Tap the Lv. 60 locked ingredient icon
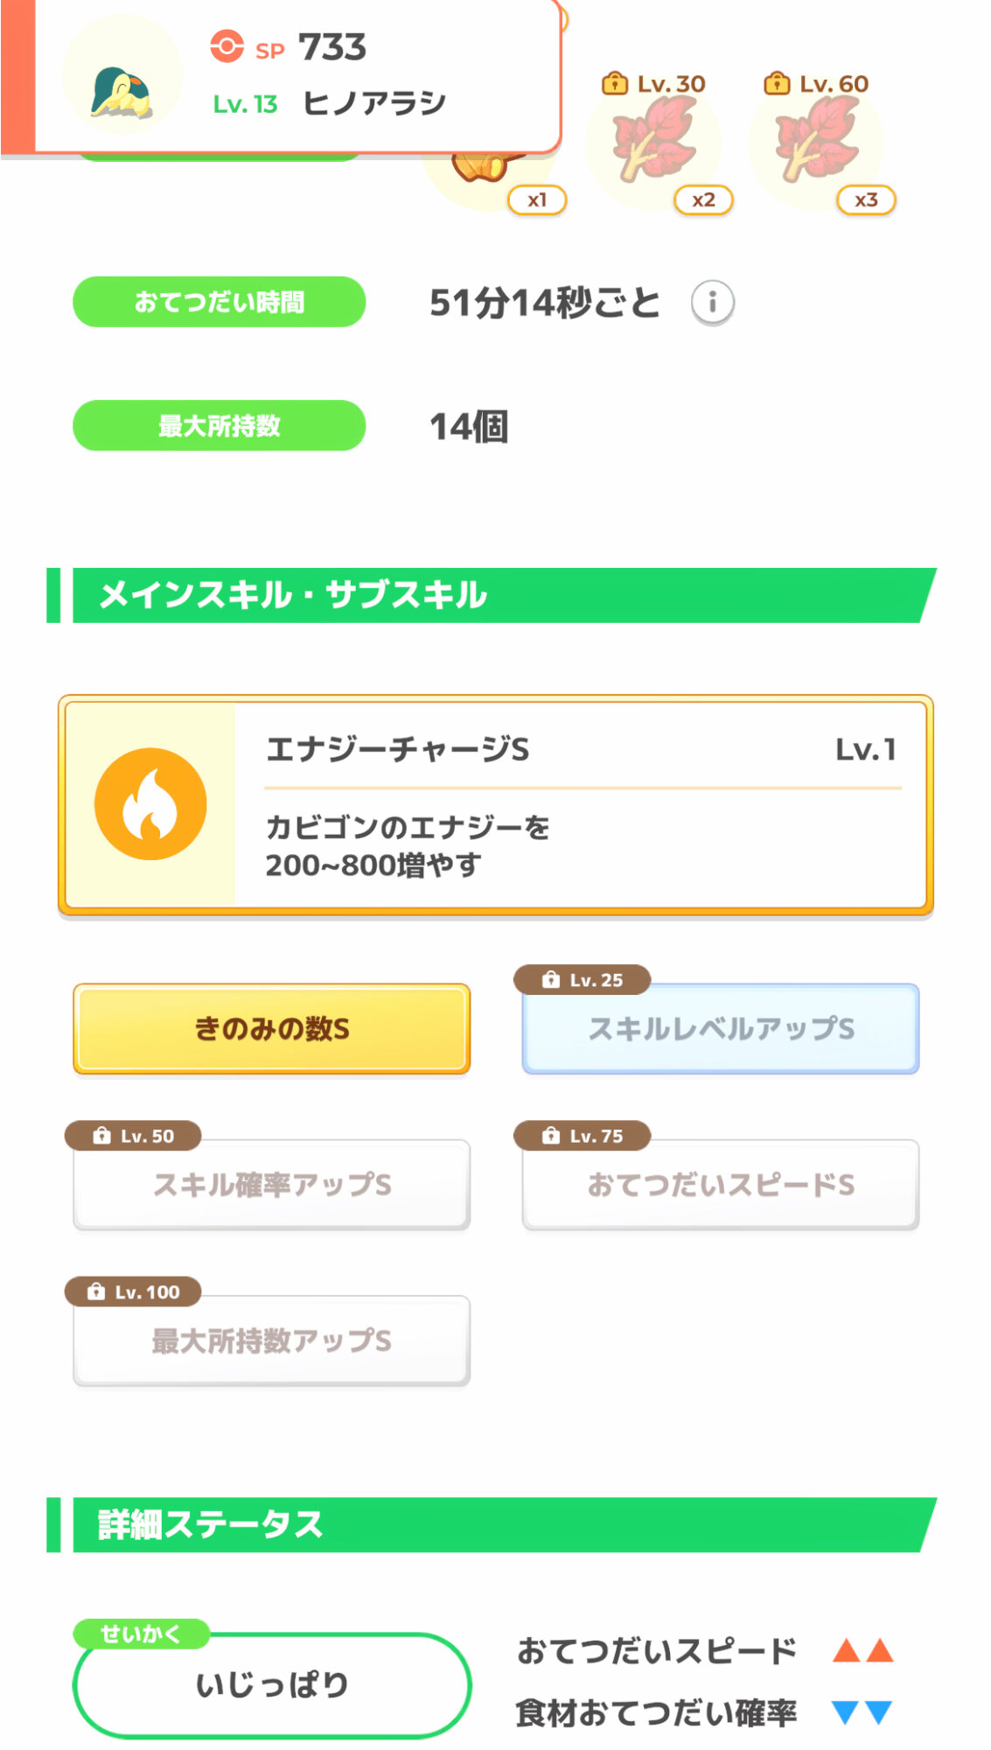991x1750 pixels. (x=817, y=140)
